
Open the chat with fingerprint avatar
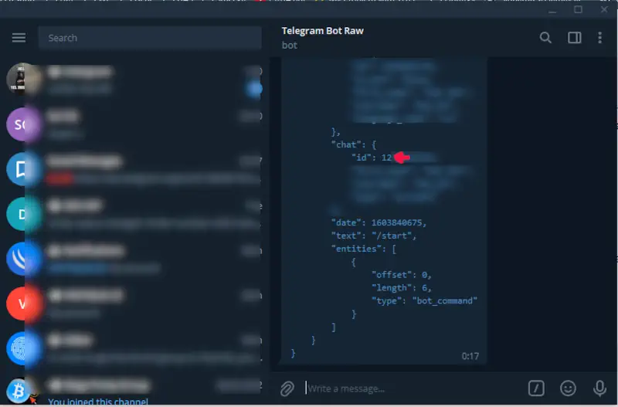coord(134,348)
